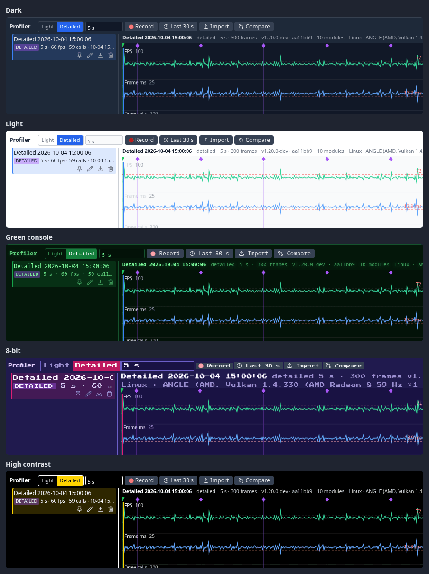Start recording in the Dark theme profiler

141,27
